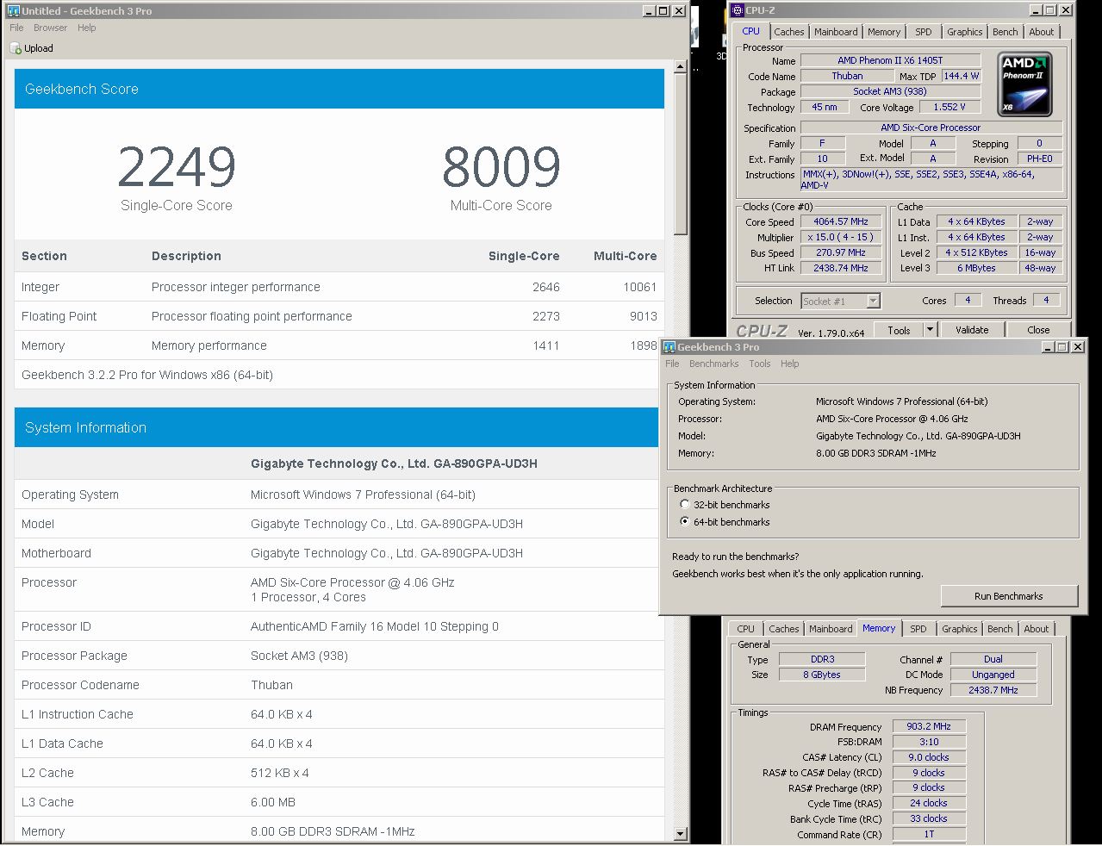Open Tools menu in Geekbench dialog
This screenshot has width=1102, height=846.
pos(759,364)
